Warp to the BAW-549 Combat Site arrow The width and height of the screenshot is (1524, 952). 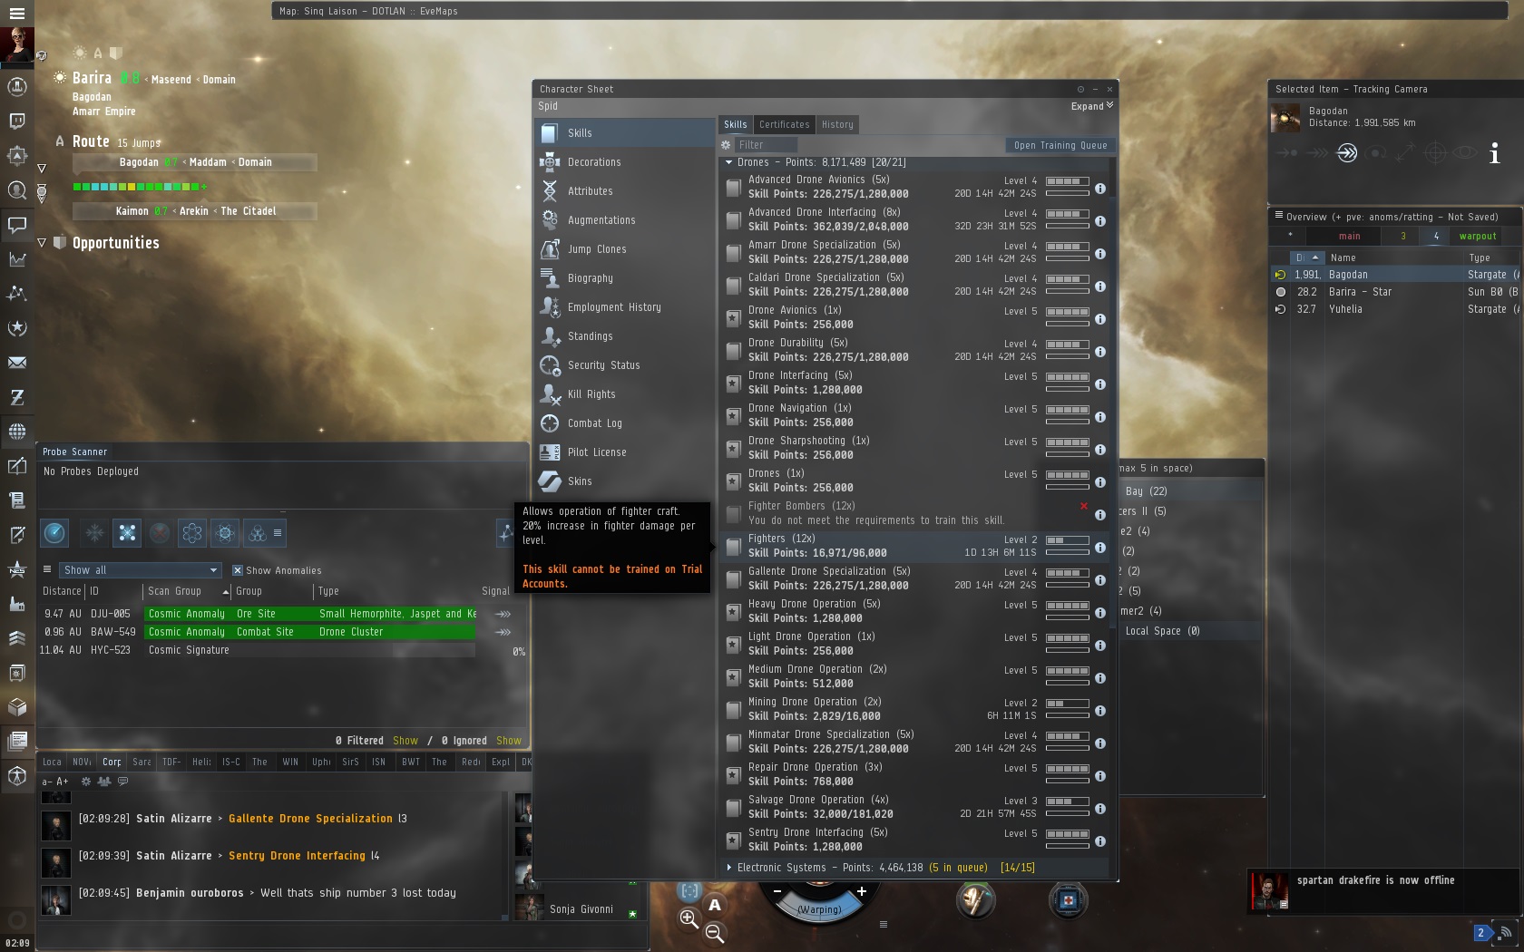[x=503, y=632]
